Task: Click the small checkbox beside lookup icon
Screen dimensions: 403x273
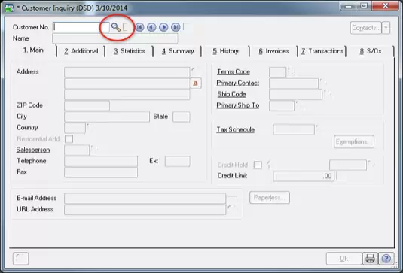Action: (x=125, y=27)
